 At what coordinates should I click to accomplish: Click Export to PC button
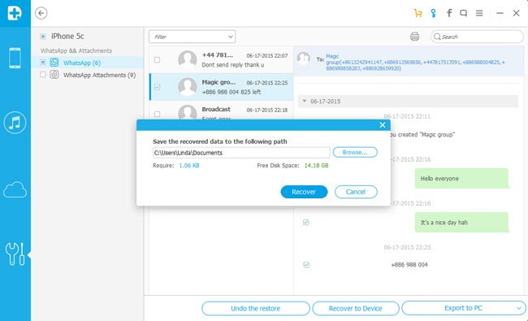point(463,308)
